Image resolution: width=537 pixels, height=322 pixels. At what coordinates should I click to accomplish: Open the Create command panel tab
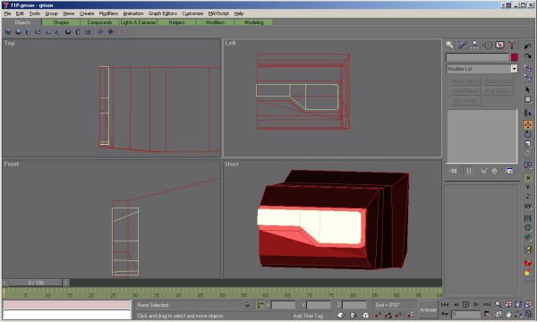tap(449, 45)
